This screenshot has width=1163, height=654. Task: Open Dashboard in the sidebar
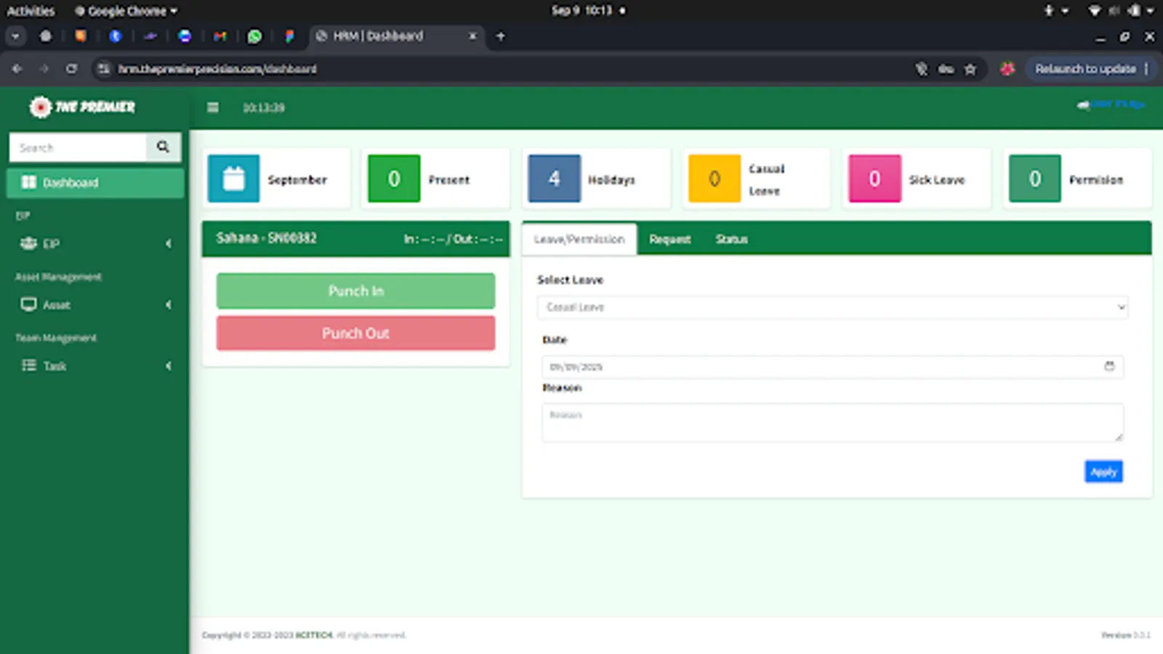pyautogui.click(x=95, y=182)
